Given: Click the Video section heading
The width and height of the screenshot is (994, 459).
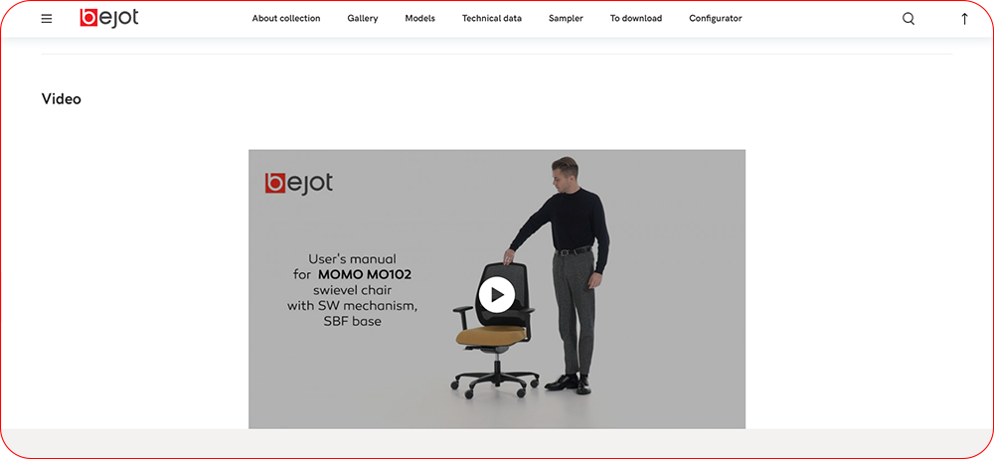Looking at the screenshot, I should click(x=62, y=99).
